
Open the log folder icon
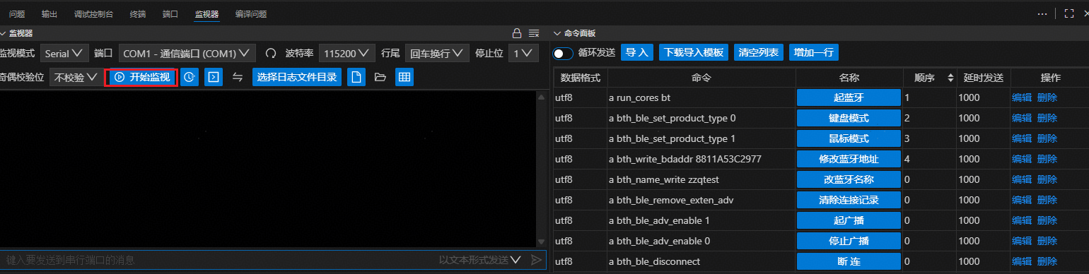(x=380, y=77)
